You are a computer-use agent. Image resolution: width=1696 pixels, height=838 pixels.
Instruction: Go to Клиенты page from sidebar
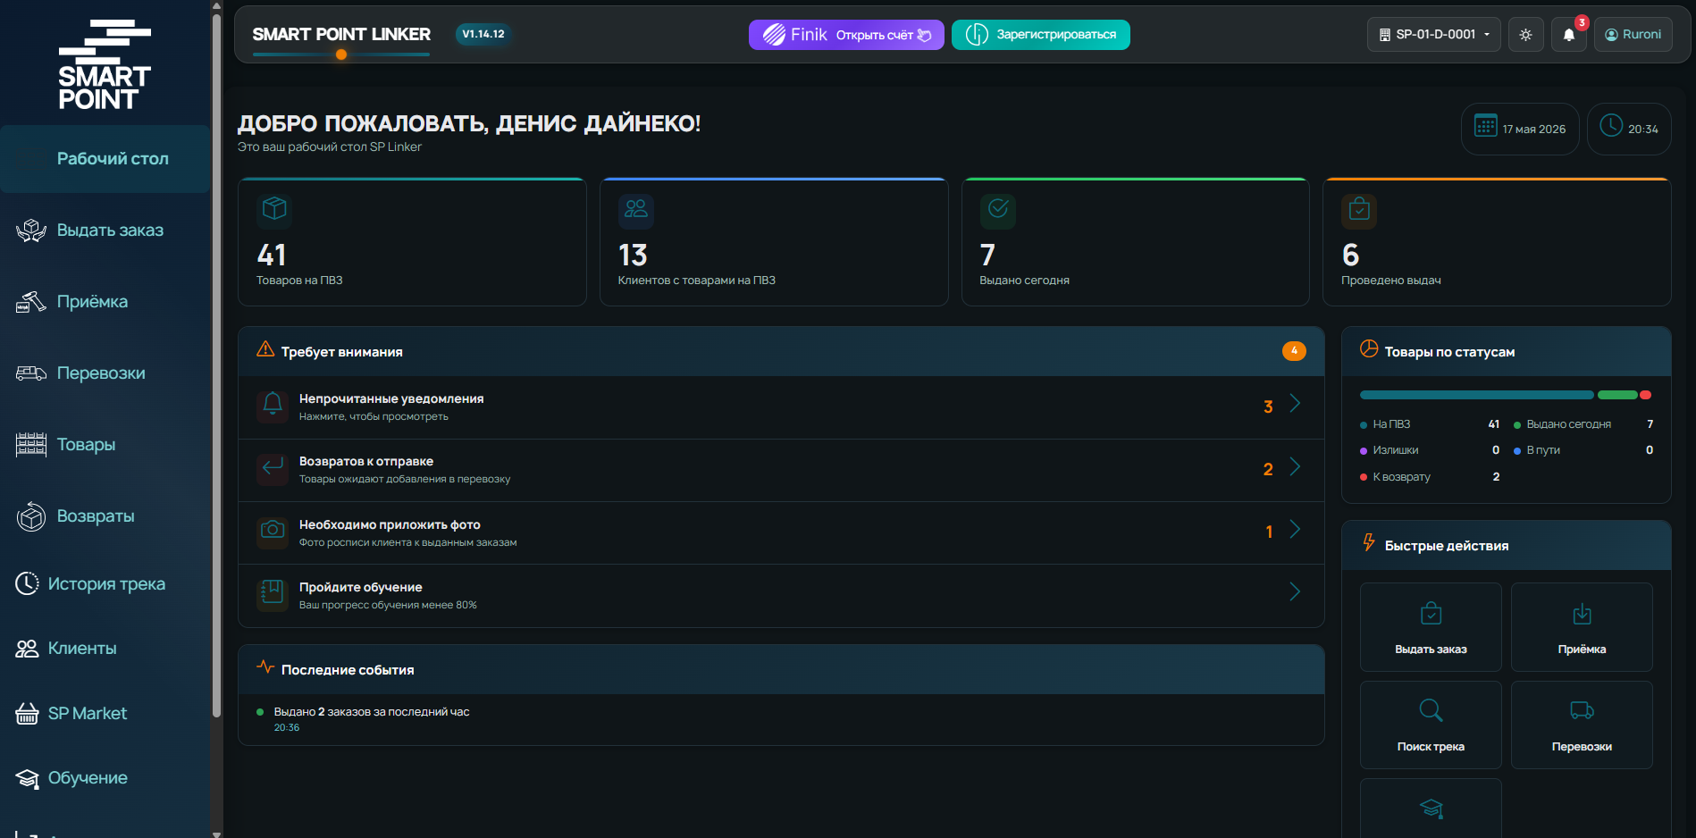[x=82, y=649]
